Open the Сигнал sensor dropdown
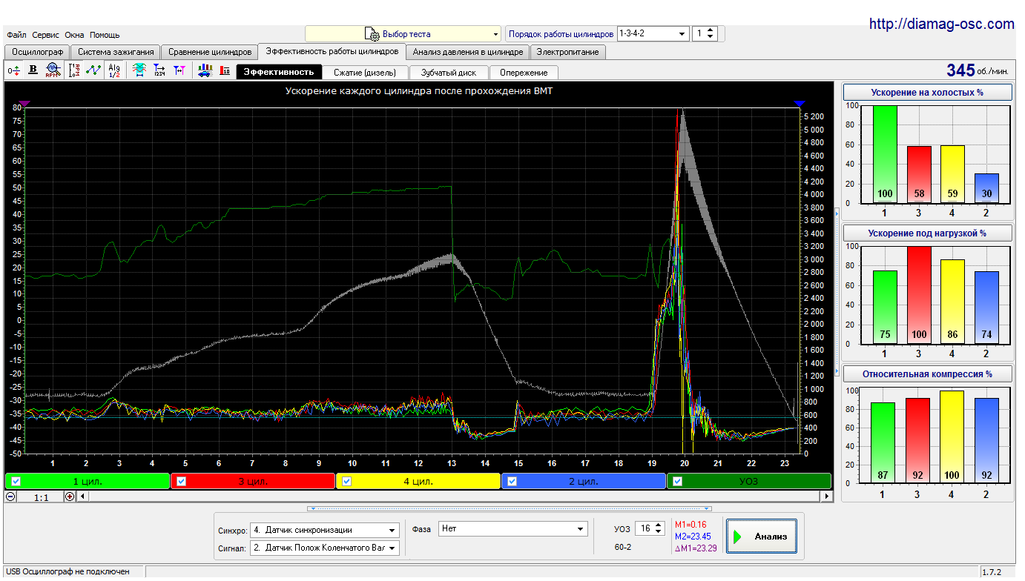The width and height of the screenshot is (1025, 581). pos(325,548)
